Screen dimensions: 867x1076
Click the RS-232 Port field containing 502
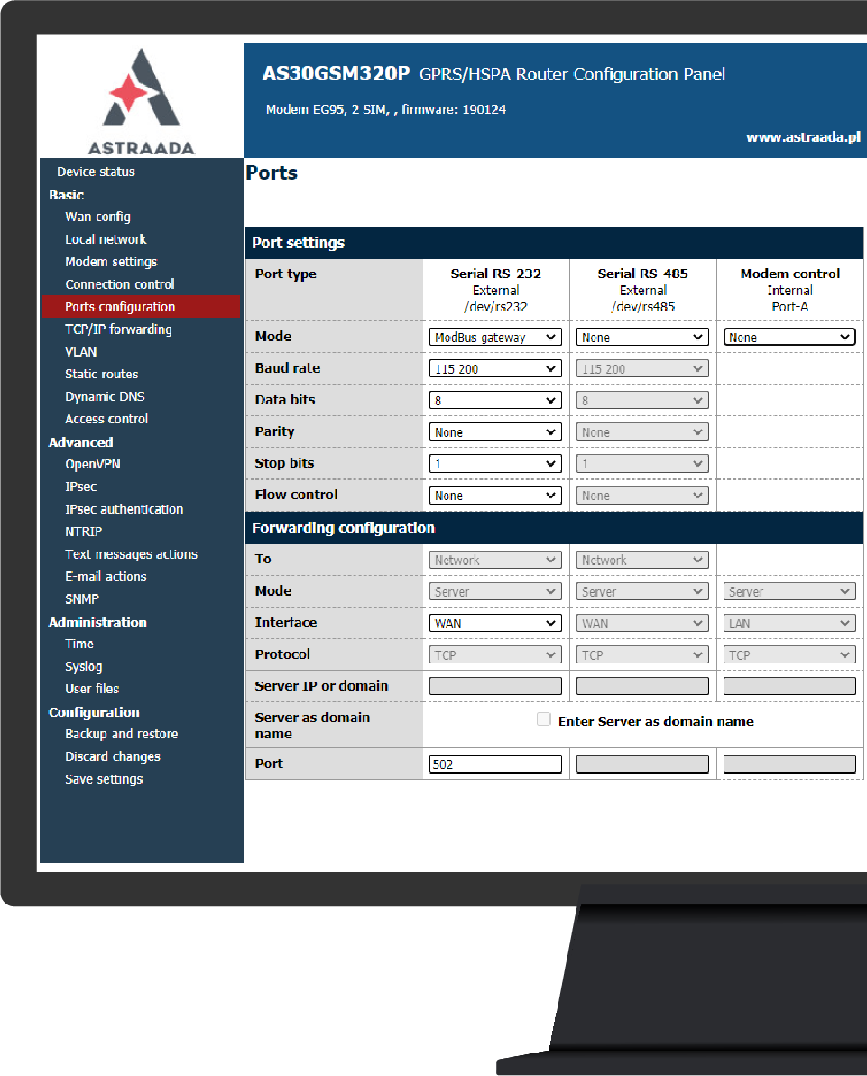495,764
